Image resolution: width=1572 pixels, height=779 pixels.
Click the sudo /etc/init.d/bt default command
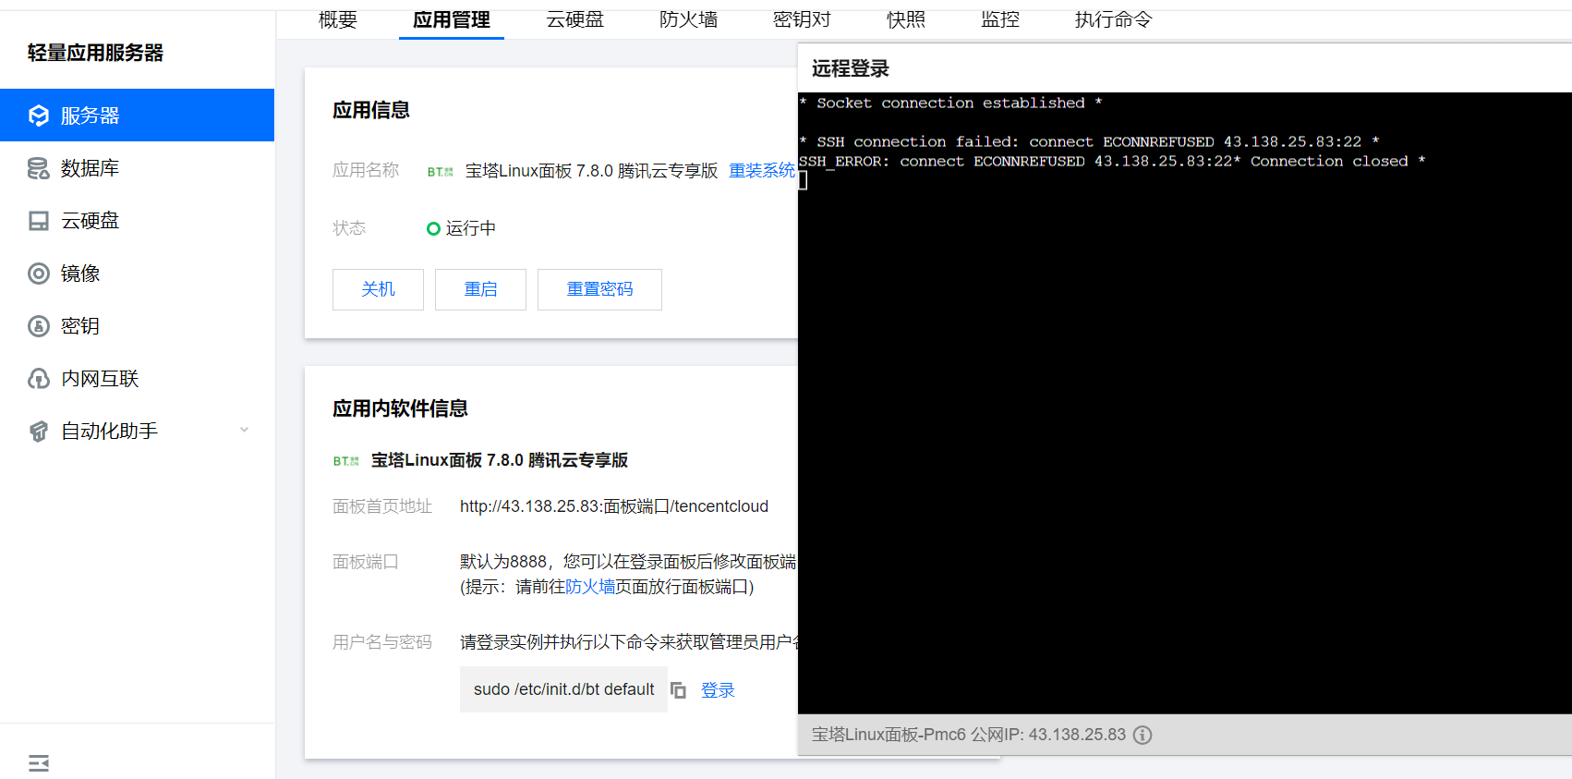click(x=563, y=689)
